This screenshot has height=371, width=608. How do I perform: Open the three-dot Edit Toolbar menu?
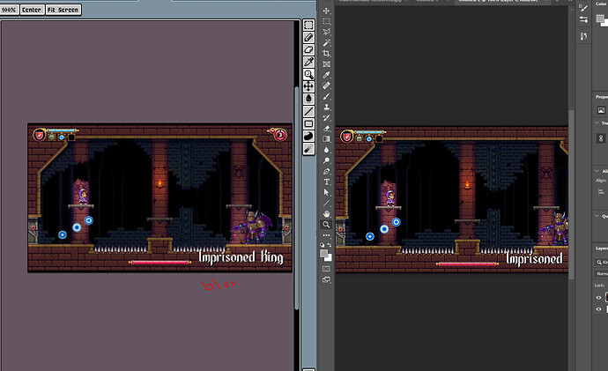point(327,235)
